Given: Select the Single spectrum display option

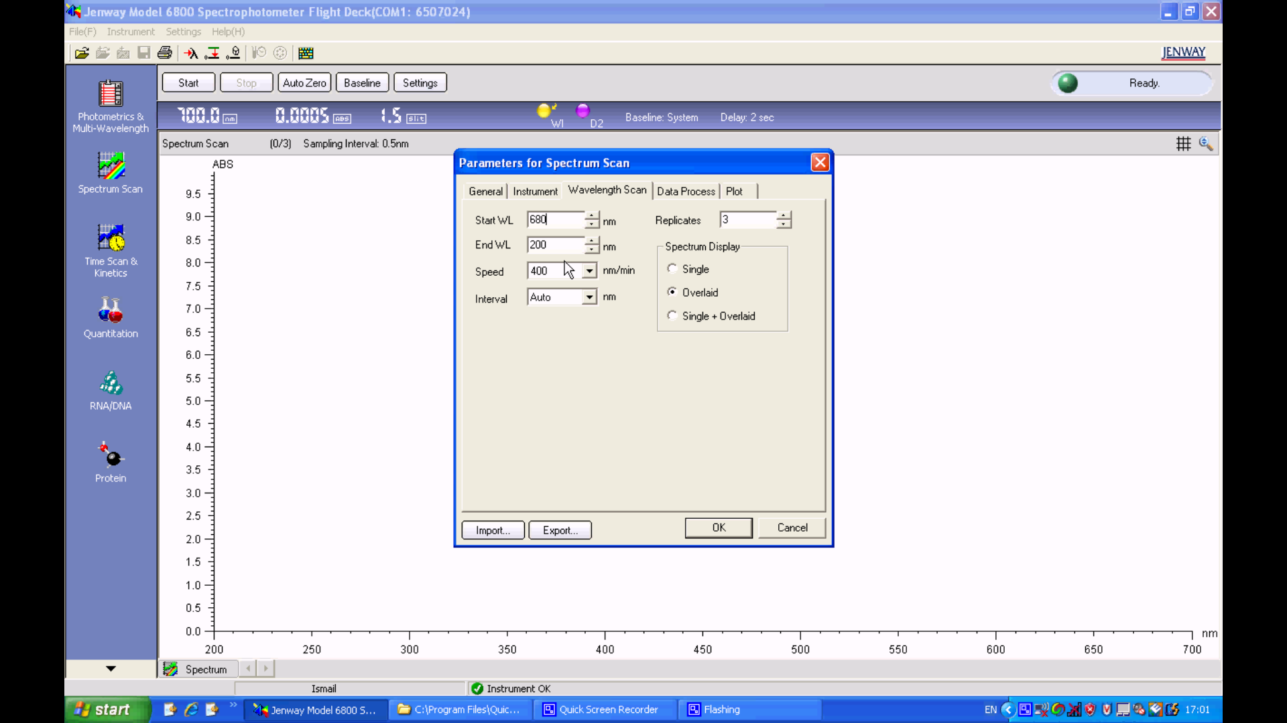Looking at the screenshot, I should click(672, 269).
